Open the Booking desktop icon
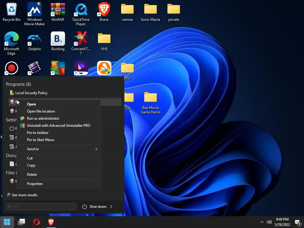Screen dimensions: 304x228 coord(58,42)
